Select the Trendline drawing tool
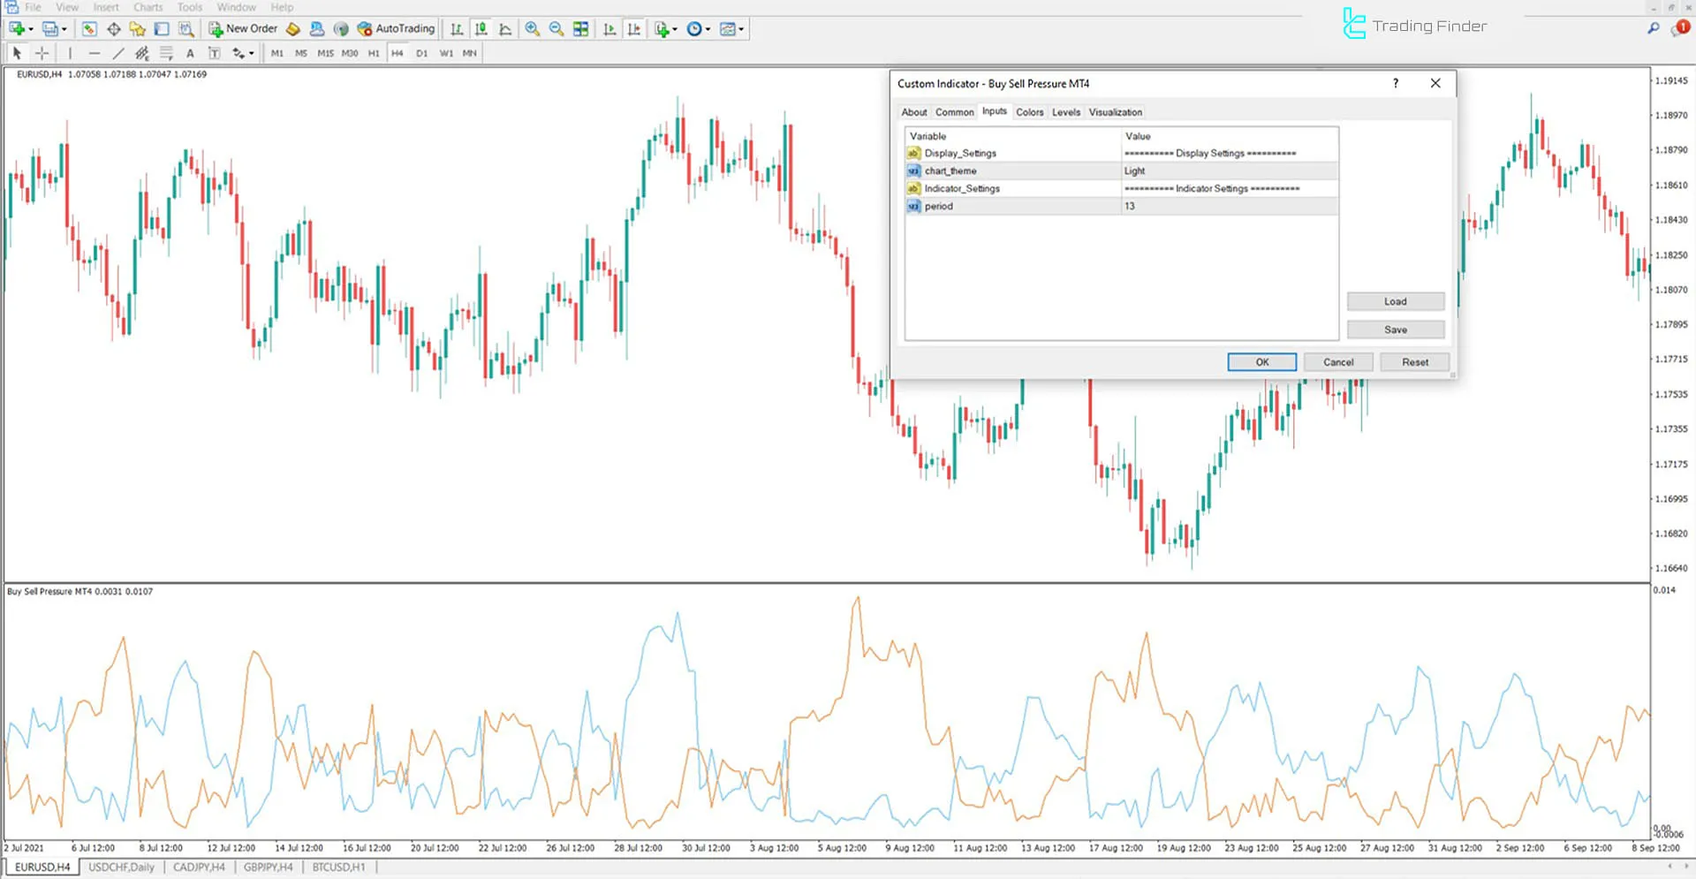 pyautogui.click(x=117, y=53)
